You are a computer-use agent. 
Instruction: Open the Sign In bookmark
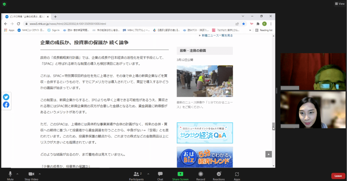pyautogui.click(x=54, y=30)
